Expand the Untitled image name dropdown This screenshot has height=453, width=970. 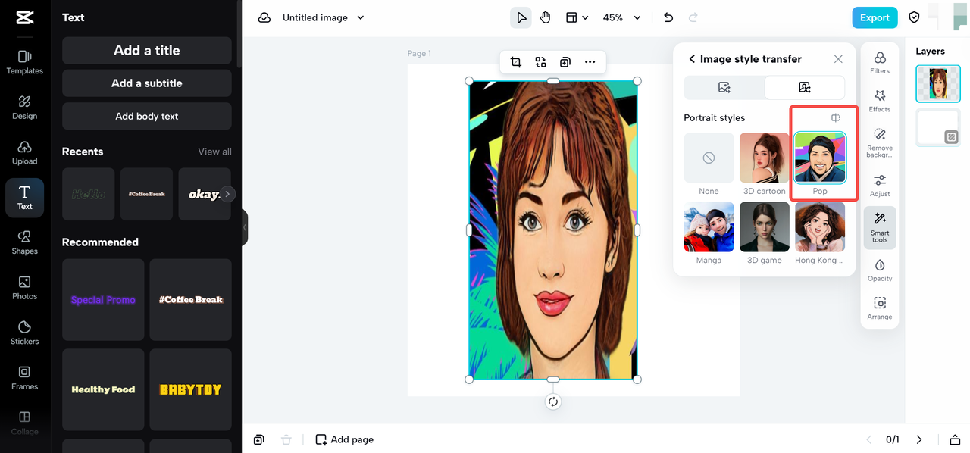coord(361,17)
